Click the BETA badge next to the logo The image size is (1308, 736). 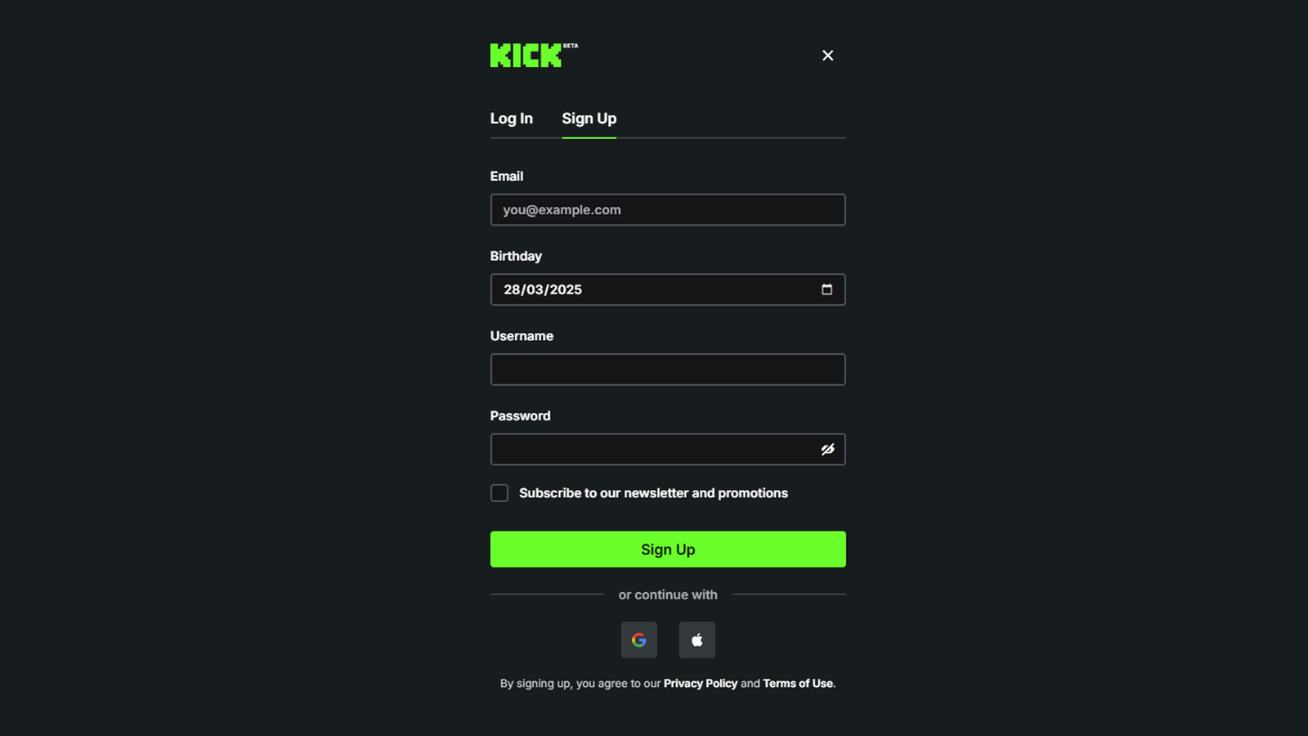coord(571,46)
